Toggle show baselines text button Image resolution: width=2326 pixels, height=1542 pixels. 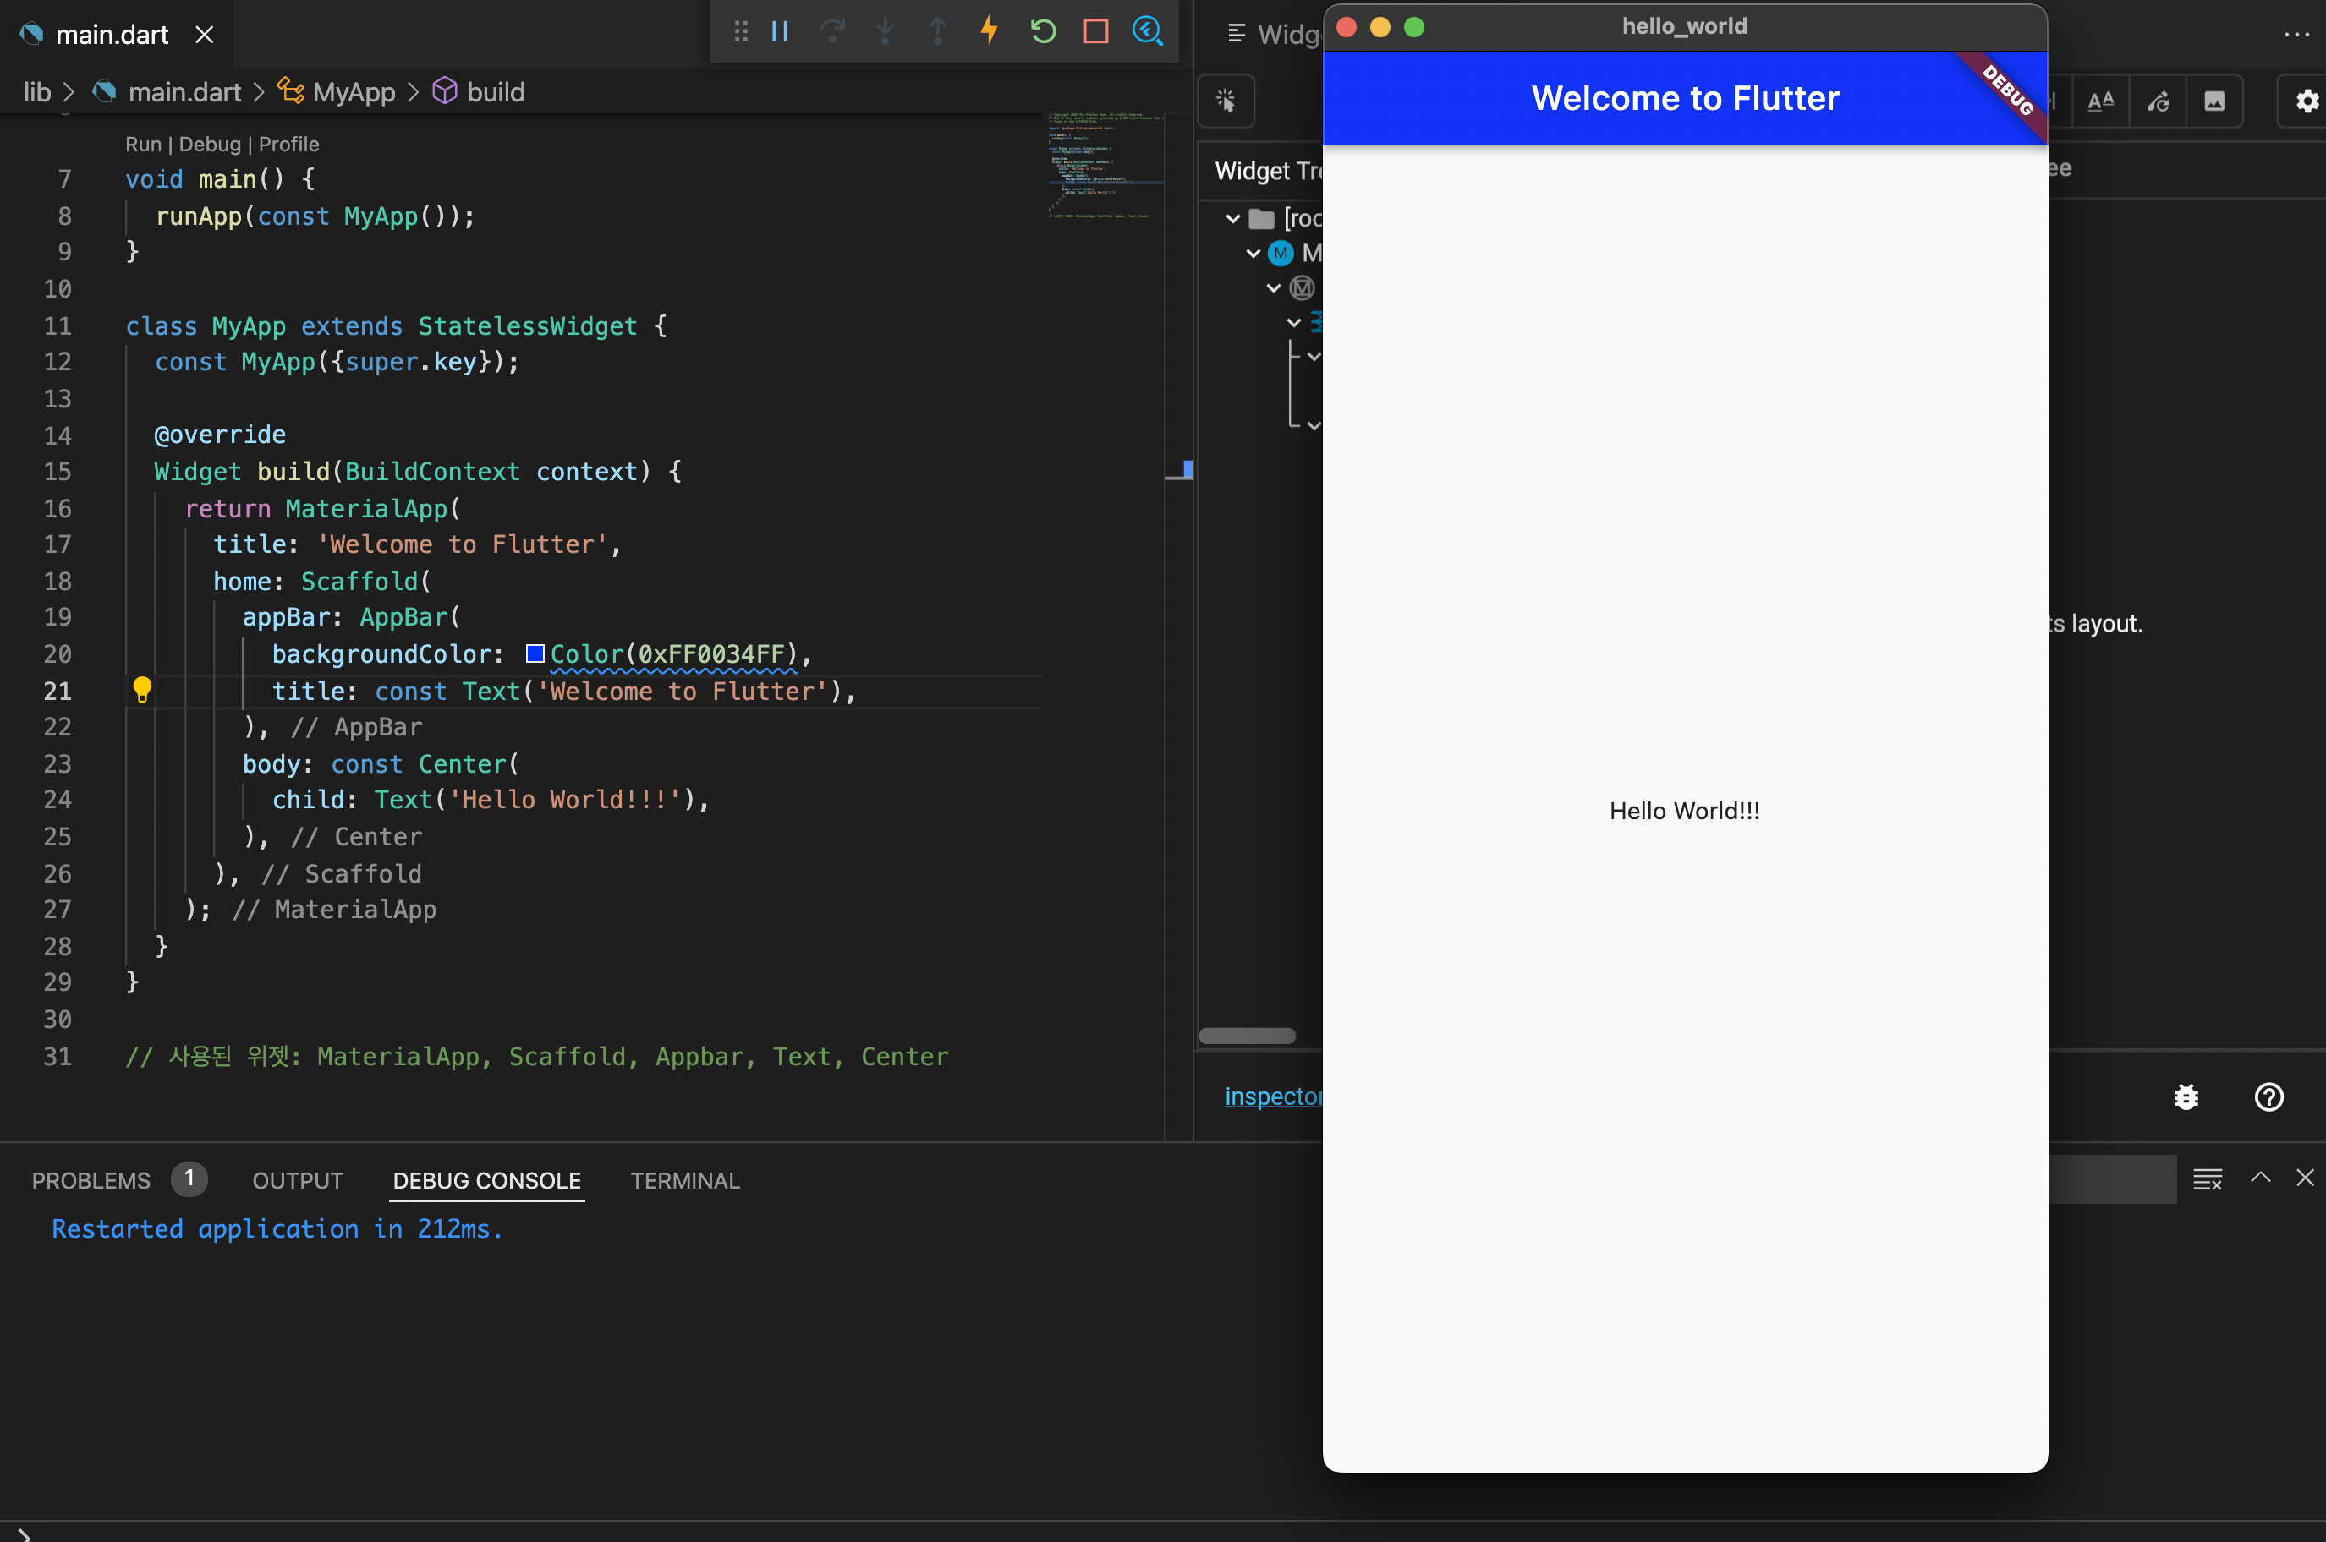2099,101
